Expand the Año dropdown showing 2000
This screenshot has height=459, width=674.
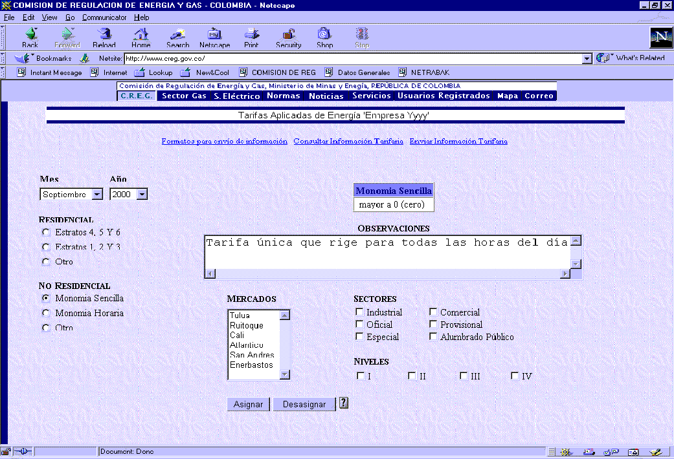(142, 194)
